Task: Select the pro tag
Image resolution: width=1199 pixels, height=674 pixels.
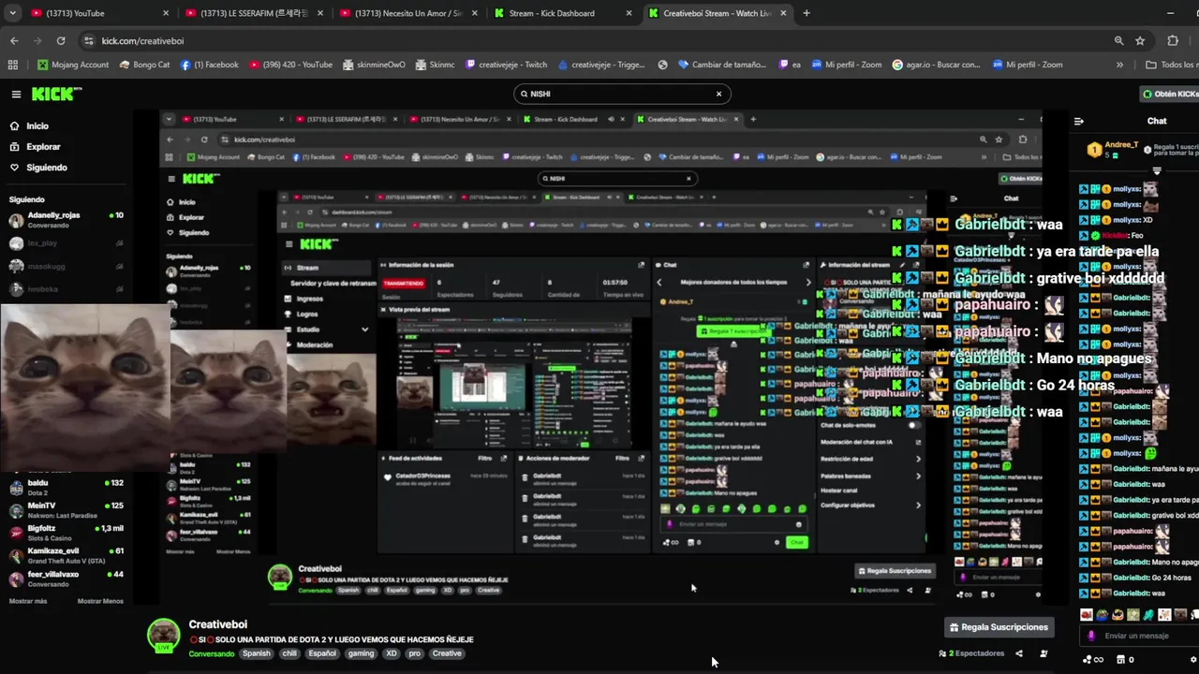Action: pyautogui.click(x=414, y=653)
